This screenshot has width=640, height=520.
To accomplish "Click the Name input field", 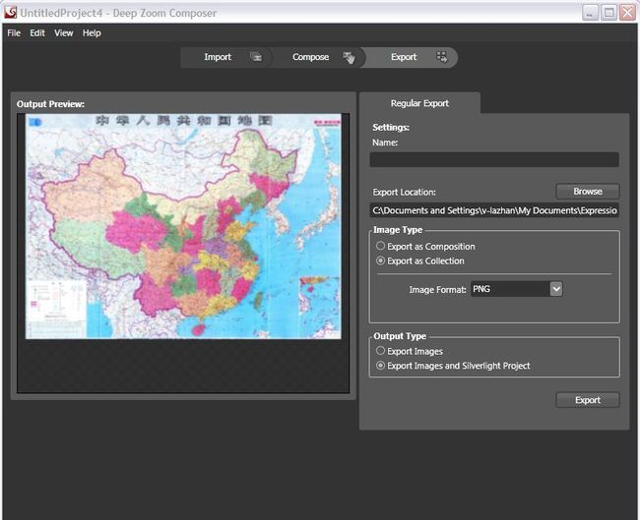I will (494, 160).
